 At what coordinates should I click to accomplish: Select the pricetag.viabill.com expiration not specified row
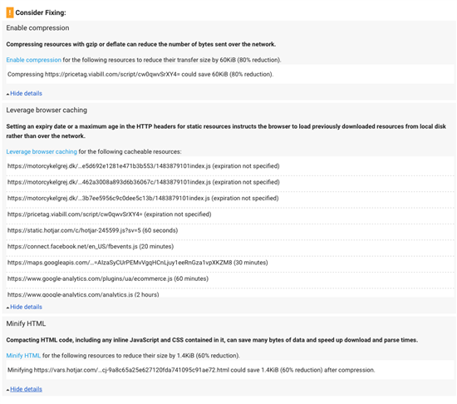[230, 214]
